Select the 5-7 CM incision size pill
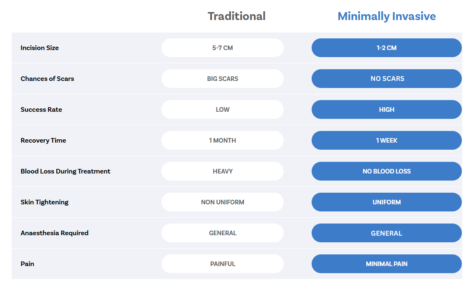476x284 pixels. [222, 48]
